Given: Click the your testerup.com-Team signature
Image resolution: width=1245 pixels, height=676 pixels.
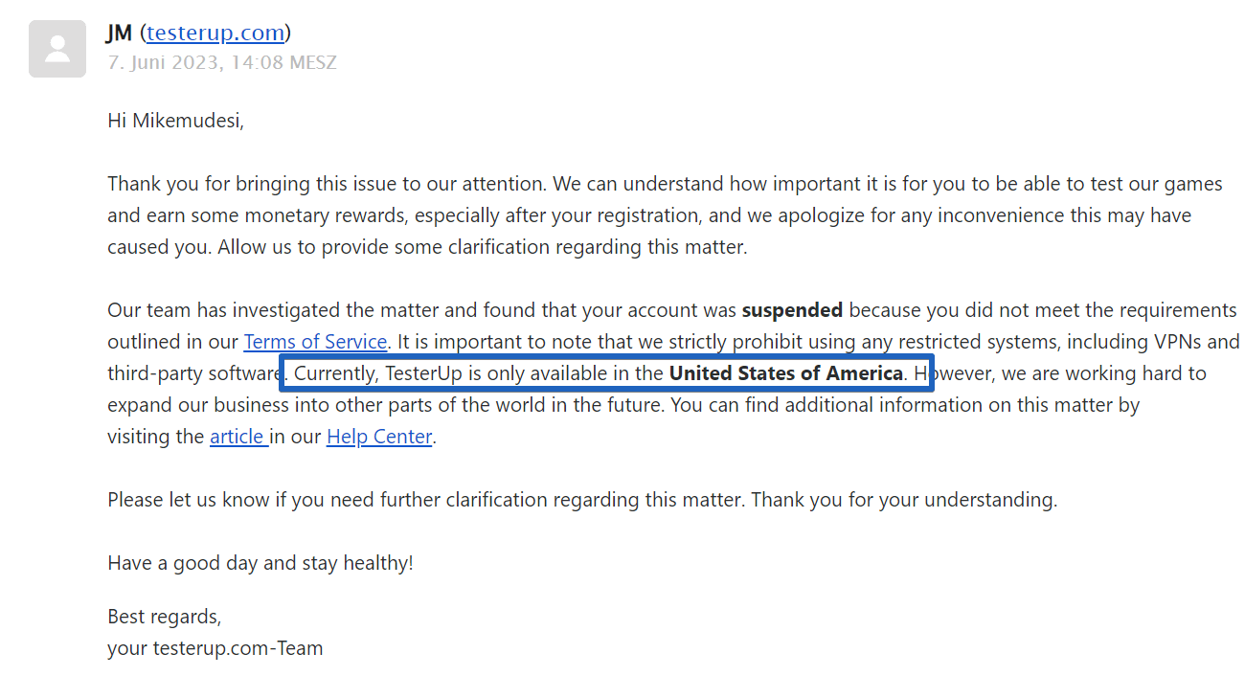Looking at the screenshot, I should coord(215,648).
